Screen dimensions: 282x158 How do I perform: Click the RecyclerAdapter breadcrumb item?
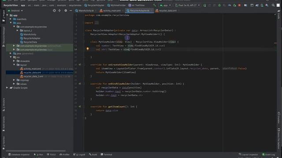pyautogui.click(x=94, y=5)
